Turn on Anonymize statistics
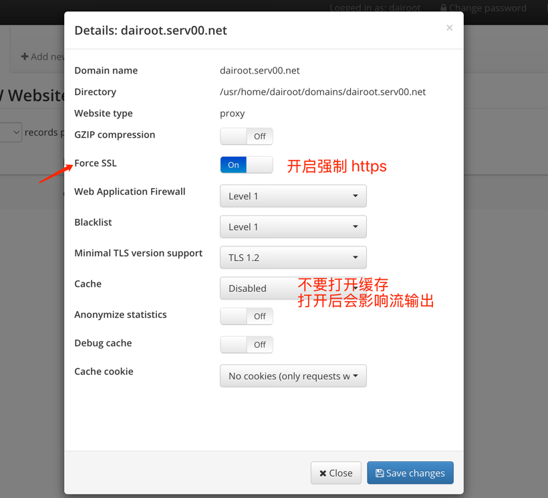This screenshot has width=548, height=498. coord(246,316)
